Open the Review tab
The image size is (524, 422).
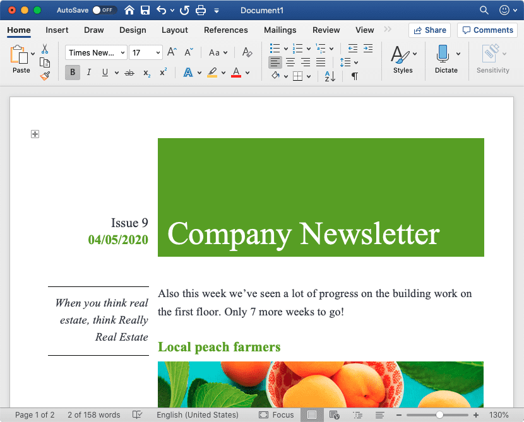coord(326,30)
